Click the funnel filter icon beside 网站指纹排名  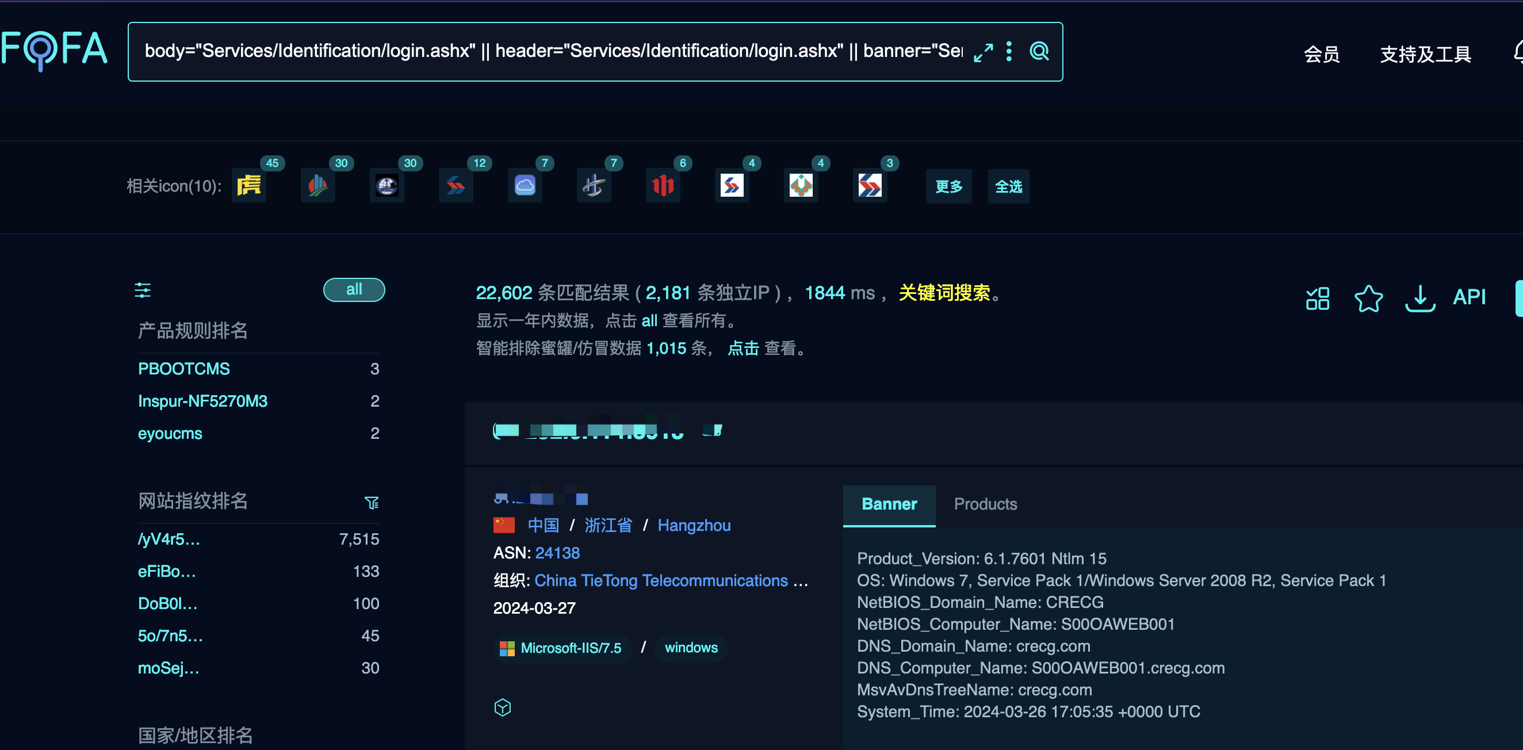372,502
